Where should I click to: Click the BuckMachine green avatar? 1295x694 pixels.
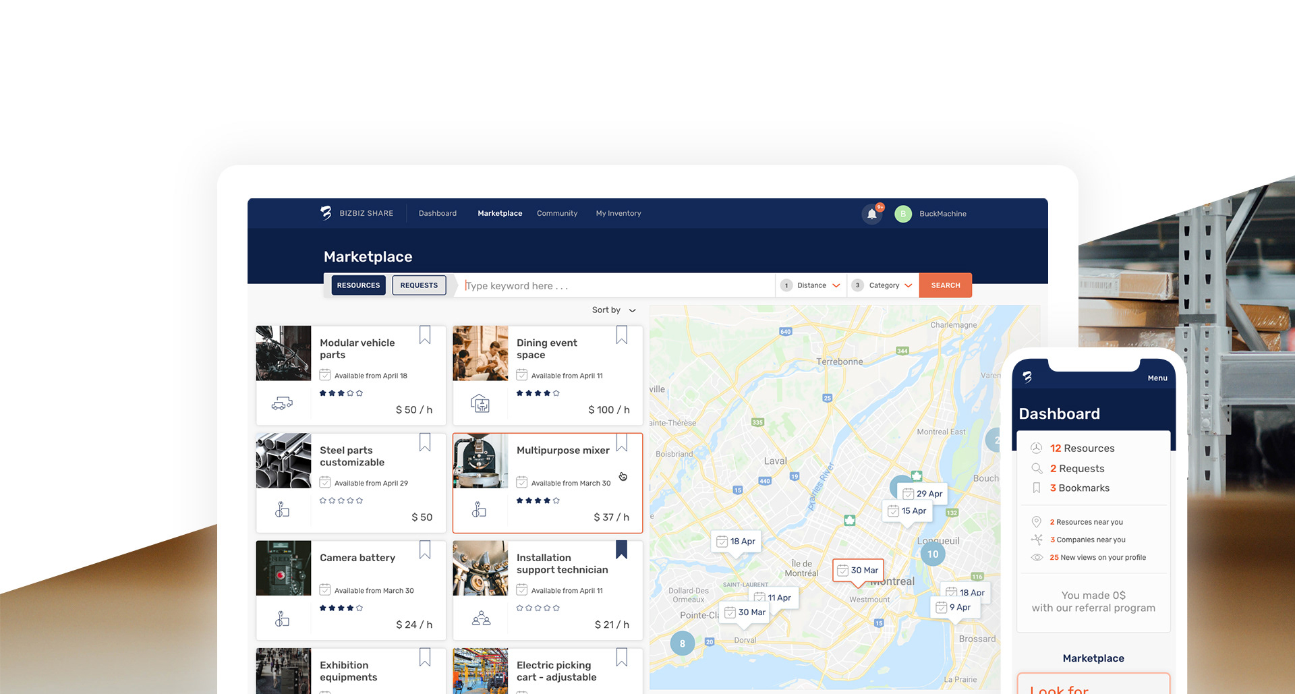click(x=903, y=214)
